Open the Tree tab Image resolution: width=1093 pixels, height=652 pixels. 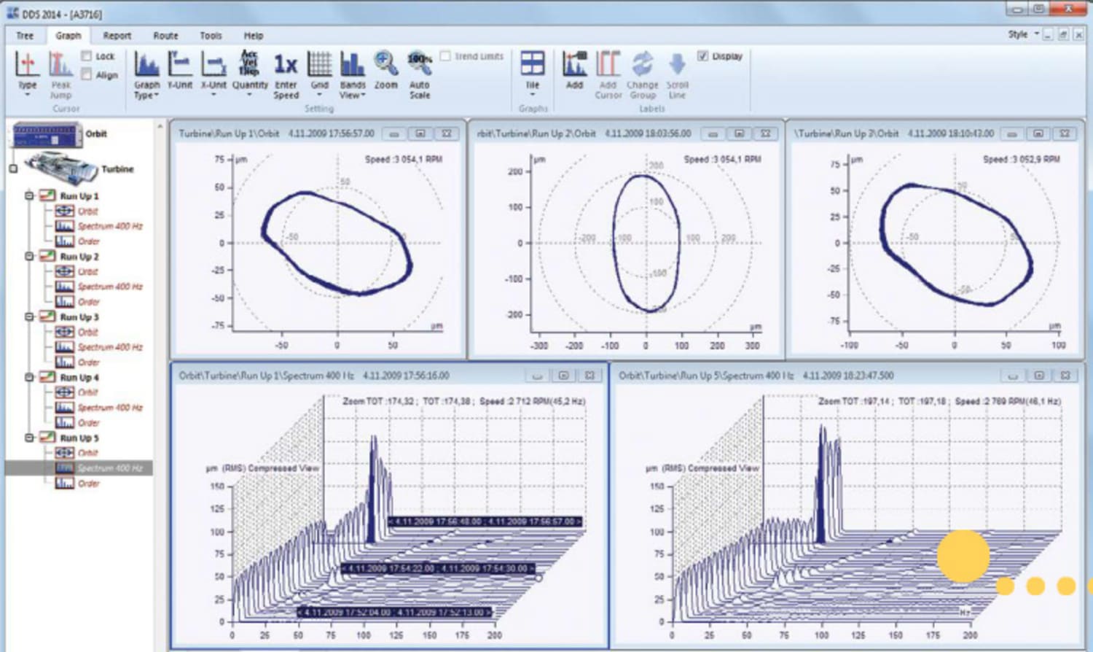click(x=25, y=35)
